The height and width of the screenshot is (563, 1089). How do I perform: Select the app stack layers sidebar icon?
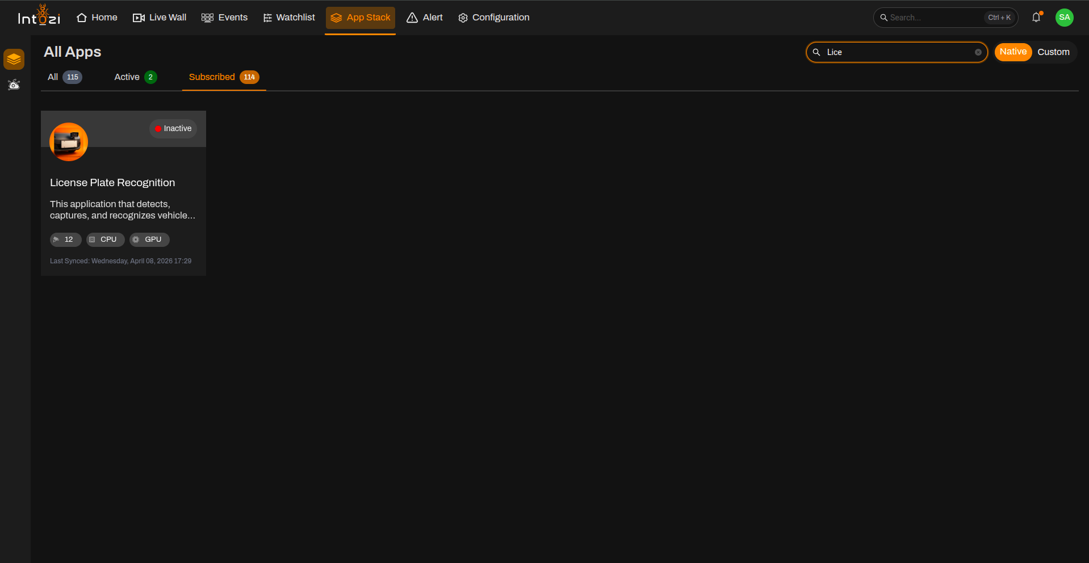click(x=14, y=59)
